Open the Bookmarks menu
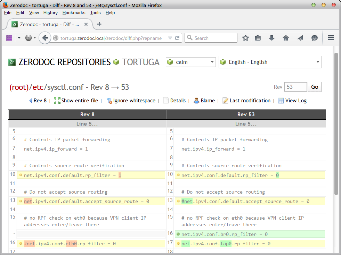Screen dimensions: 341x255 point(74,12)
